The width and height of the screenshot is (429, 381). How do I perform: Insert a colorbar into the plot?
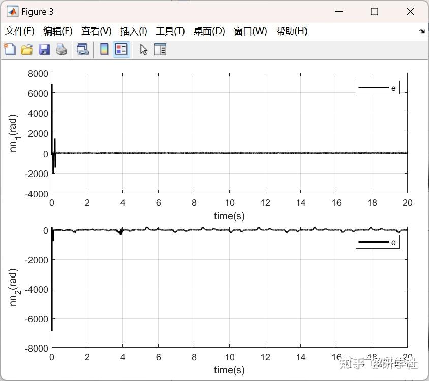pyautogui.click(x=105, y=49)
